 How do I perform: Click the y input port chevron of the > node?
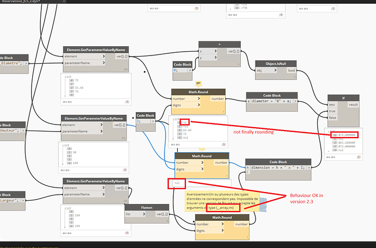[215, 58]
